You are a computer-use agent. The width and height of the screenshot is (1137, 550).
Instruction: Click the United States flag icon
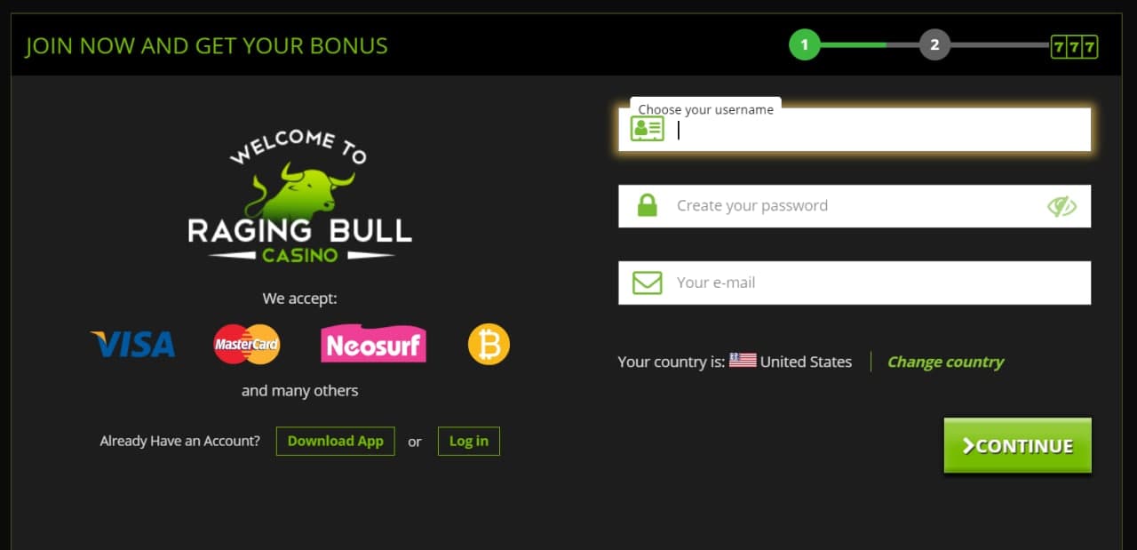743,361
